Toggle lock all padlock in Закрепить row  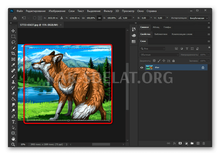(x=174, y=61)
